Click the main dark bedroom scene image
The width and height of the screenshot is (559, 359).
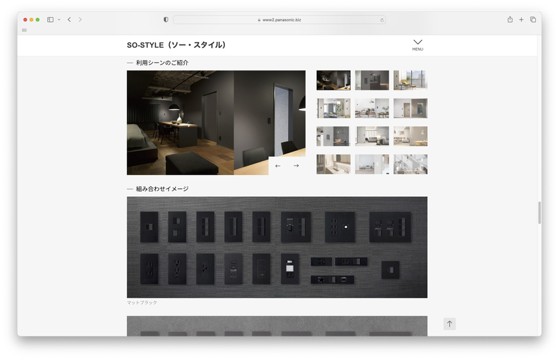[x=216, y=122]
